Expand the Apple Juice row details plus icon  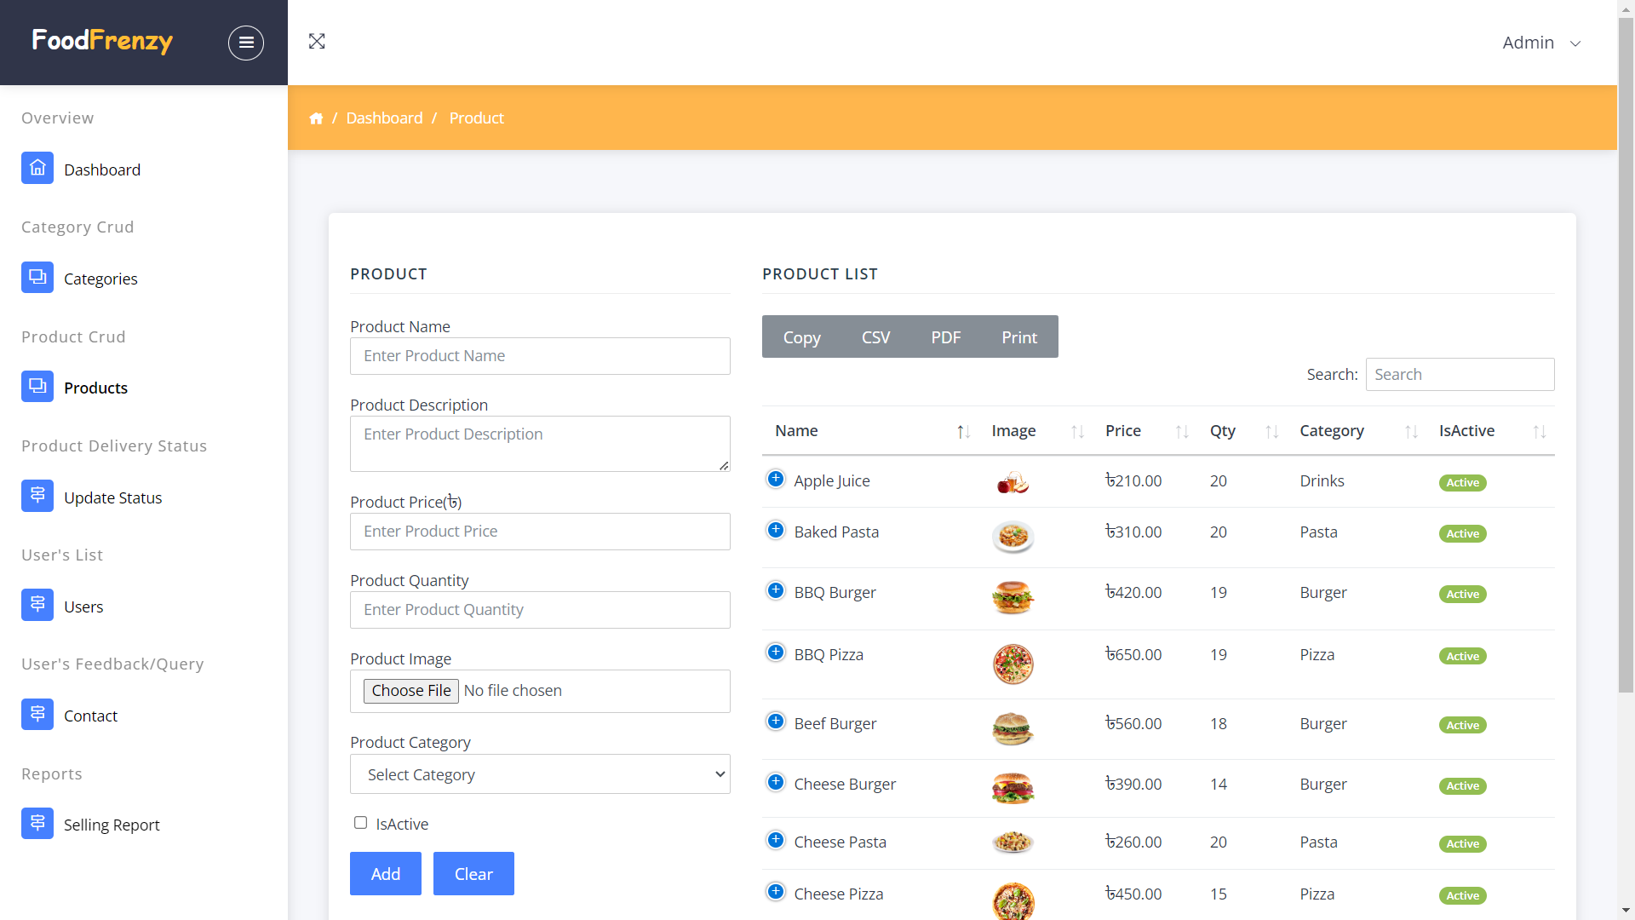tap(776, 478)
